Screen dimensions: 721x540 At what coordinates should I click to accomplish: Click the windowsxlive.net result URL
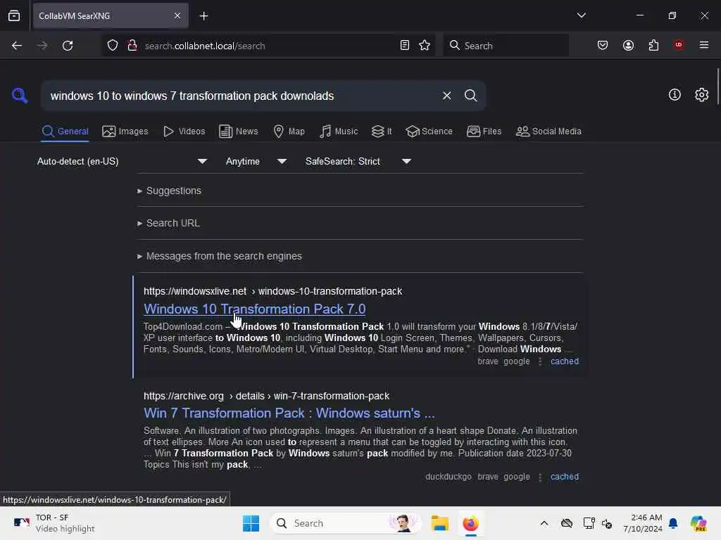tap(272, 291)
